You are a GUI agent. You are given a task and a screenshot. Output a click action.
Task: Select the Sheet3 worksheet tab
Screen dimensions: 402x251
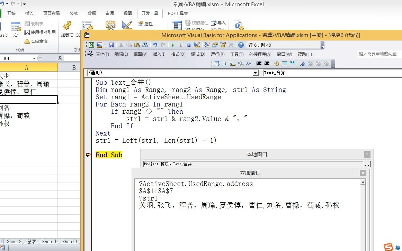[x=69, y=242]
